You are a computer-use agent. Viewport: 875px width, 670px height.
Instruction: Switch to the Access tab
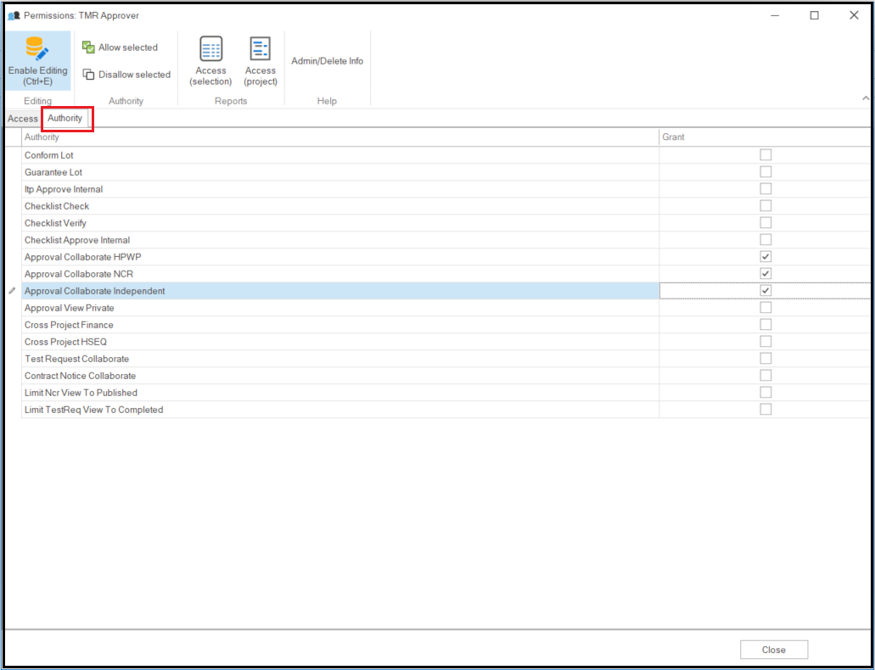(23, 119)
